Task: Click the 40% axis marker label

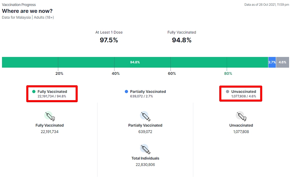Action: (116, 74)
